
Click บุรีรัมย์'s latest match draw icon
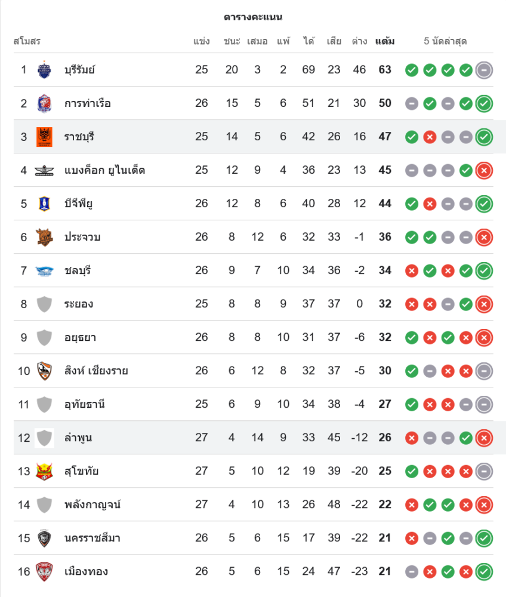tap(484, 70)
